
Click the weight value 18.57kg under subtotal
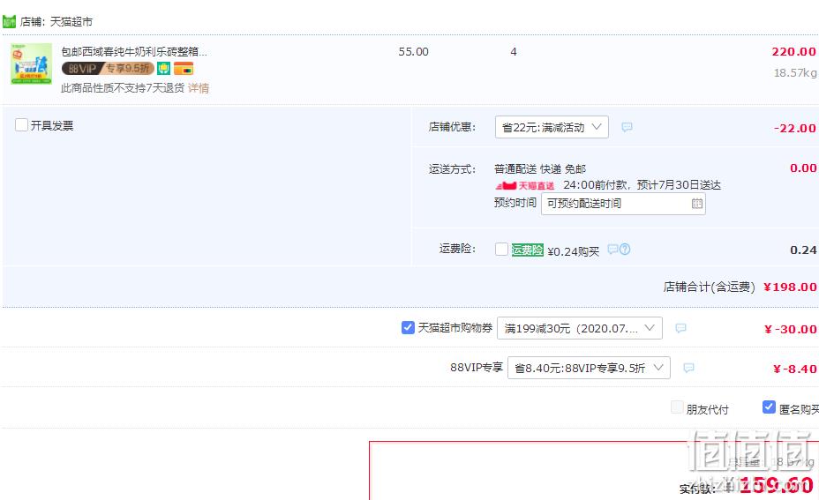pos(795,73)
